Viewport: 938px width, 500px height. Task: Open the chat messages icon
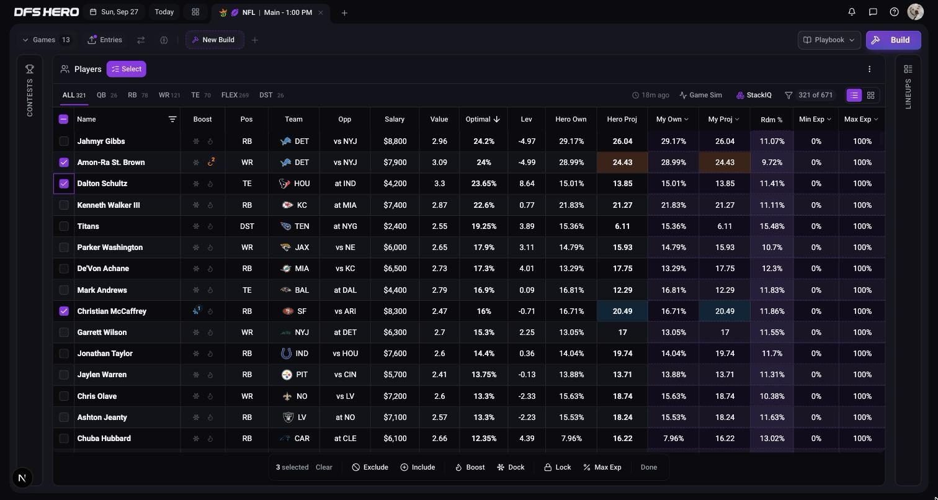pos(873,12)
